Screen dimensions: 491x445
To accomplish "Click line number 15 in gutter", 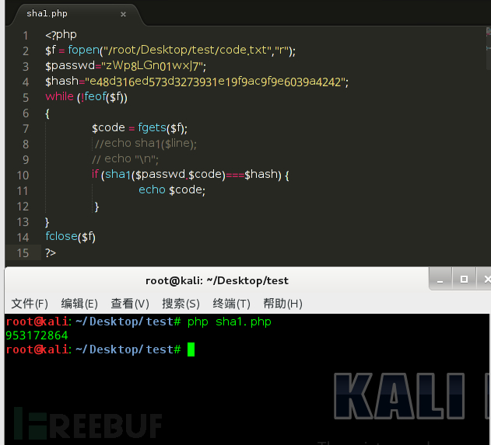I will tap(23, 253).
